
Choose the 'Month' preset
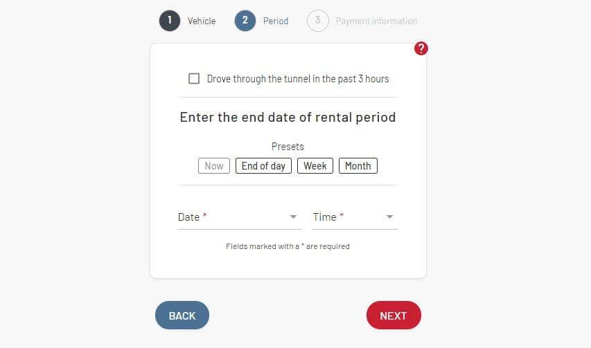(x=358, y=166)
